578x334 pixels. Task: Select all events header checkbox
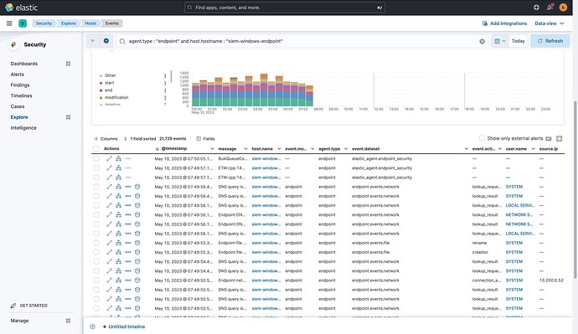pos(96,149)
